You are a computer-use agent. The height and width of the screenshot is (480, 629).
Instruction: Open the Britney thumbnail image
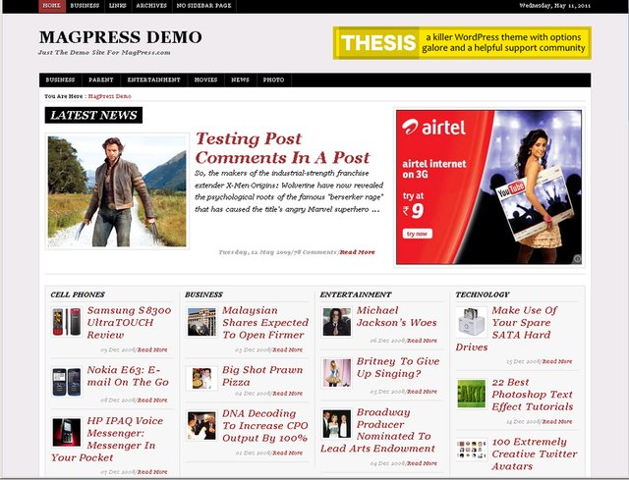pos(336,373)
